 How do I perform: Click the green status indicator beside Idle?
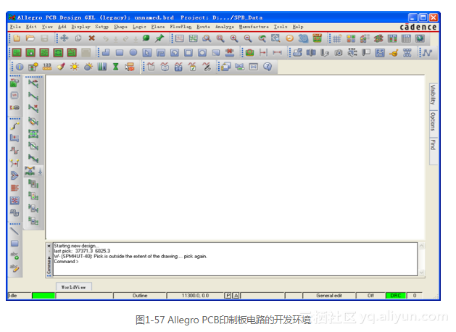click(43, 296)
